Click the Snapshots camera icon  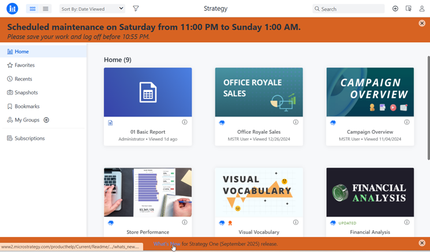pyautogui.click(x=10, y=93)
